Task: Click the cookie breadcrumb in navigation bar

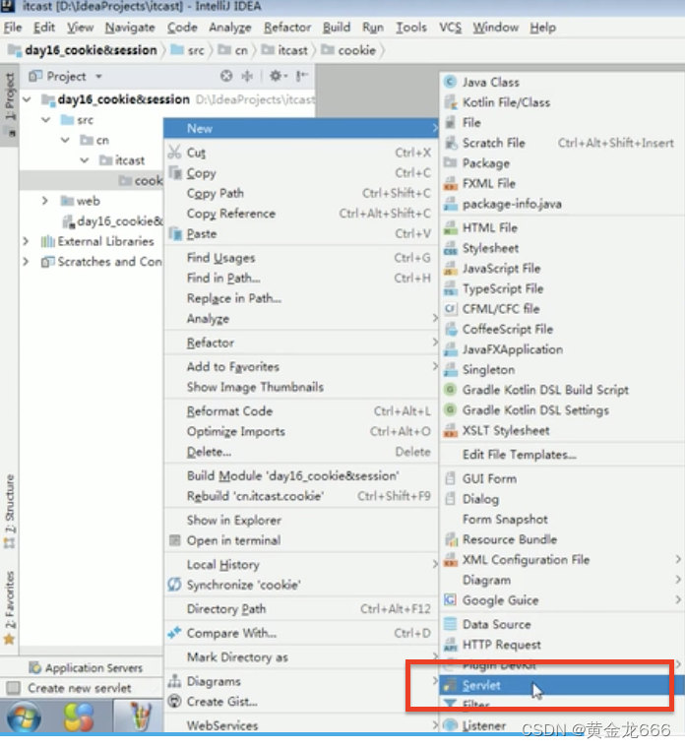Action: click(x=349, y=50)
